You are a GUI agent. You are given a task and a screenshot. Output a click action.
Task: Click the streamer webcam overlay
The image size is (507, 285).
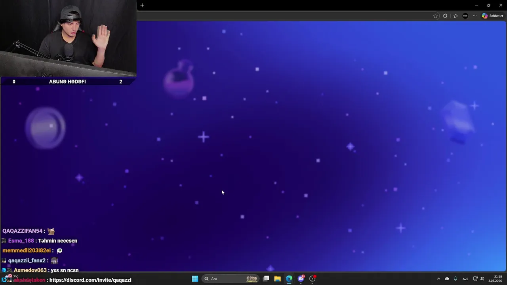pos(68,38)
